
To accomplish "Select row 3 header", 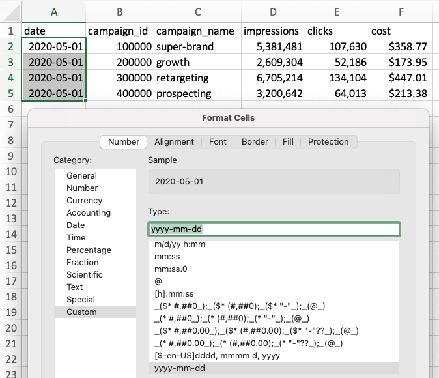I will click(x=10, y=63).
